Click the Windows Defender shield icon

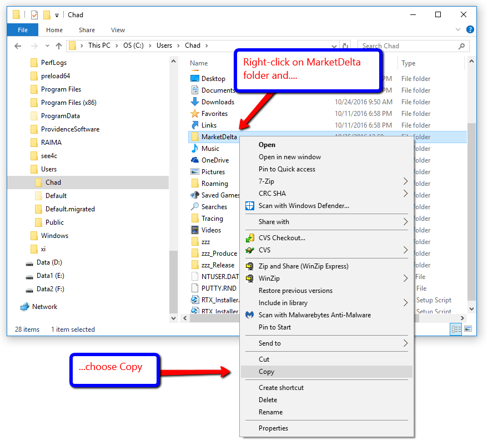250,206
